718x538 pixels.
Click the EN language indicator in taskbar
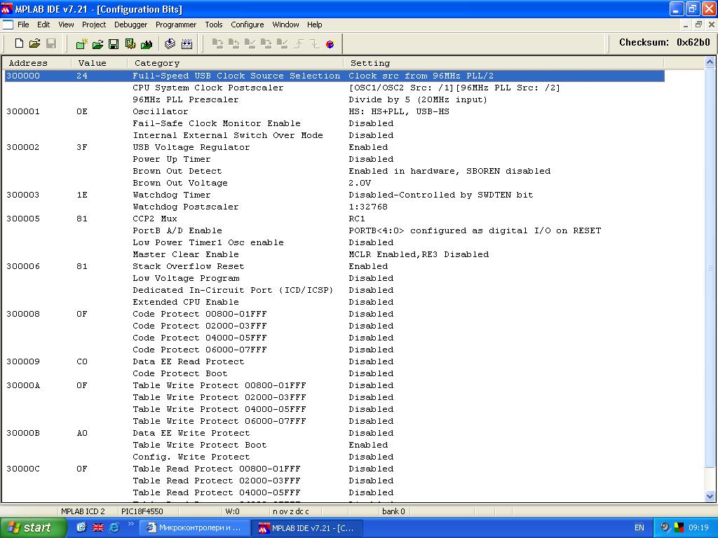[x=639, y=527]
